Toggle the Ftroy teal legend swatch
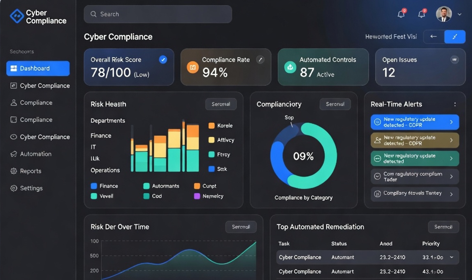 (x=212, y=154)
